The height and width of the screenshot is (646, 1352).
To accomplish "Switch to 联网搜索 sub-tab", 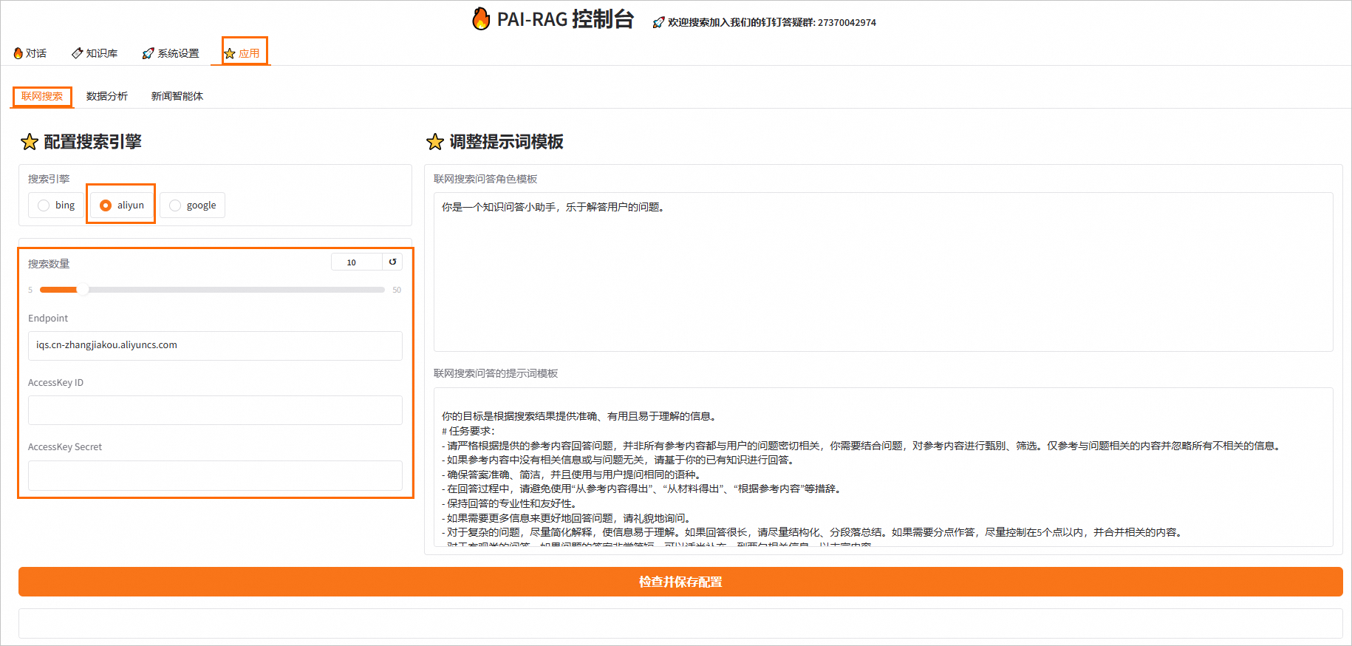I will click(x=42, y=96).
